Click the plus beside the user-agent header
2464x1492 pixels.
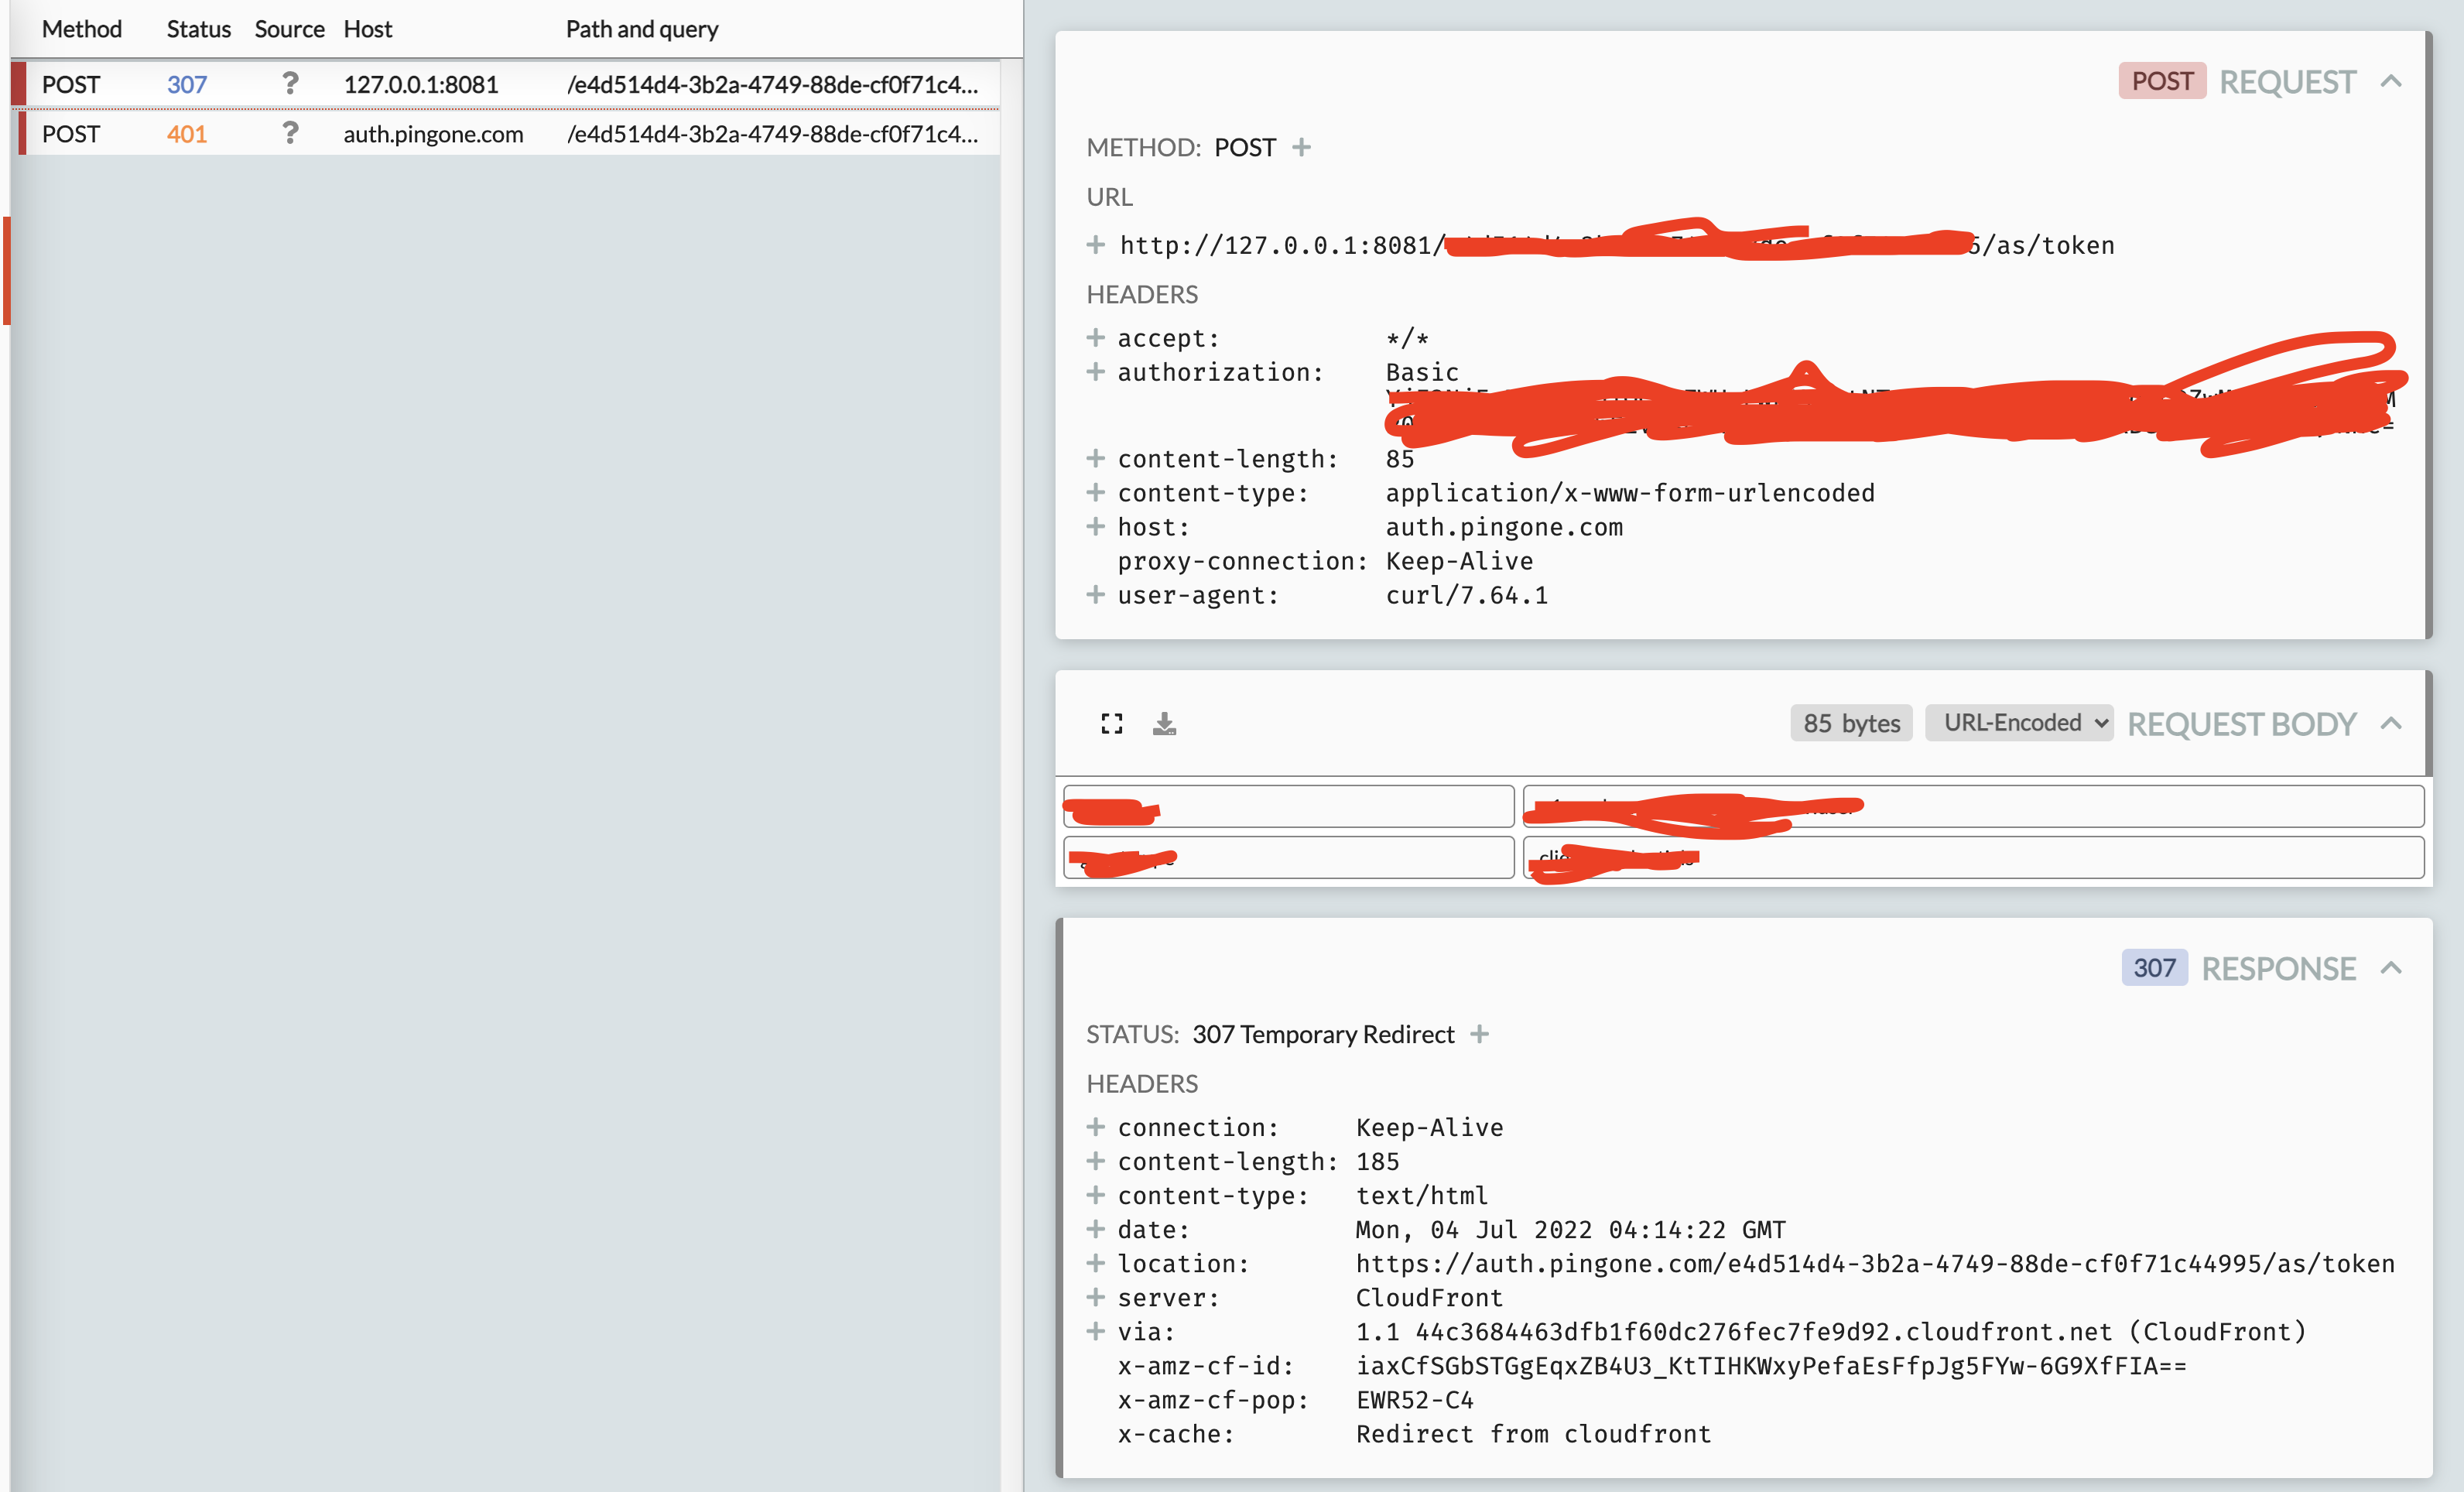tap(1094, 595)
